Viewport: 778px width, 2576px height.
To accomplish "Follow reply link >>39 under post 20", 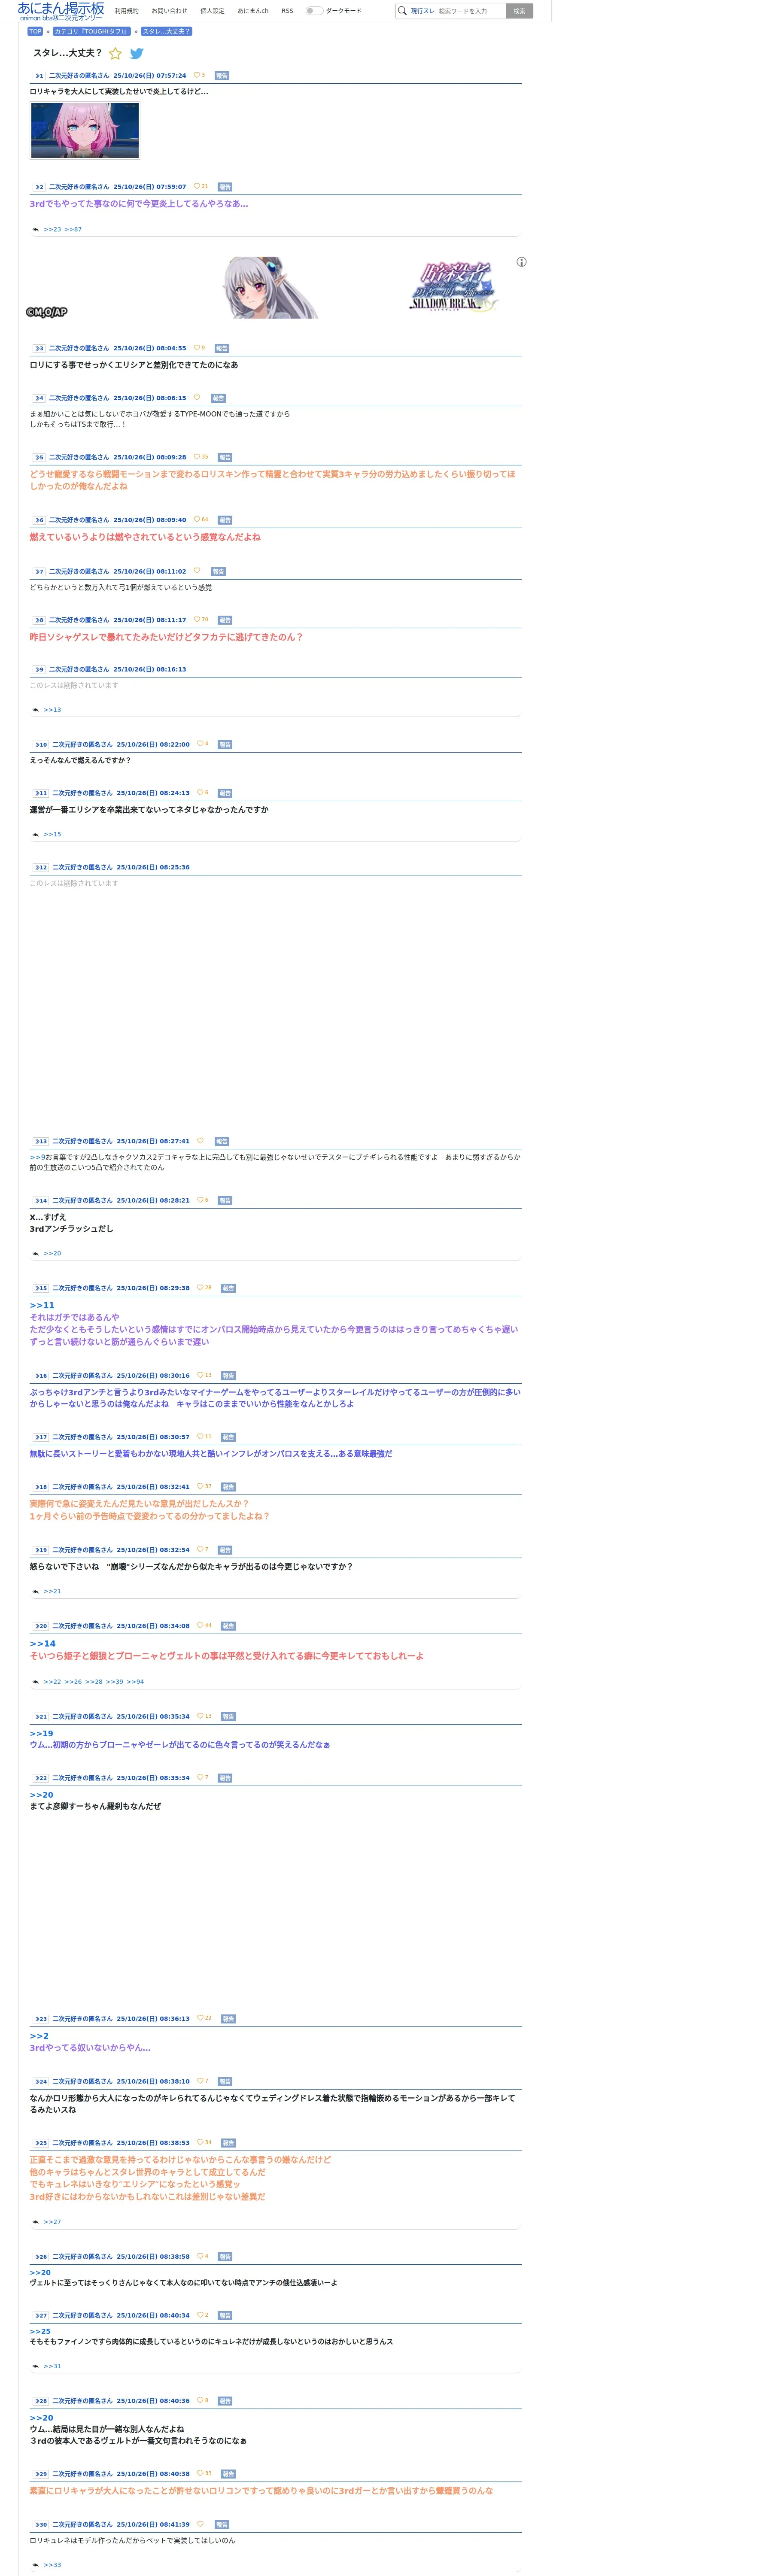I will click(114, 1682).
